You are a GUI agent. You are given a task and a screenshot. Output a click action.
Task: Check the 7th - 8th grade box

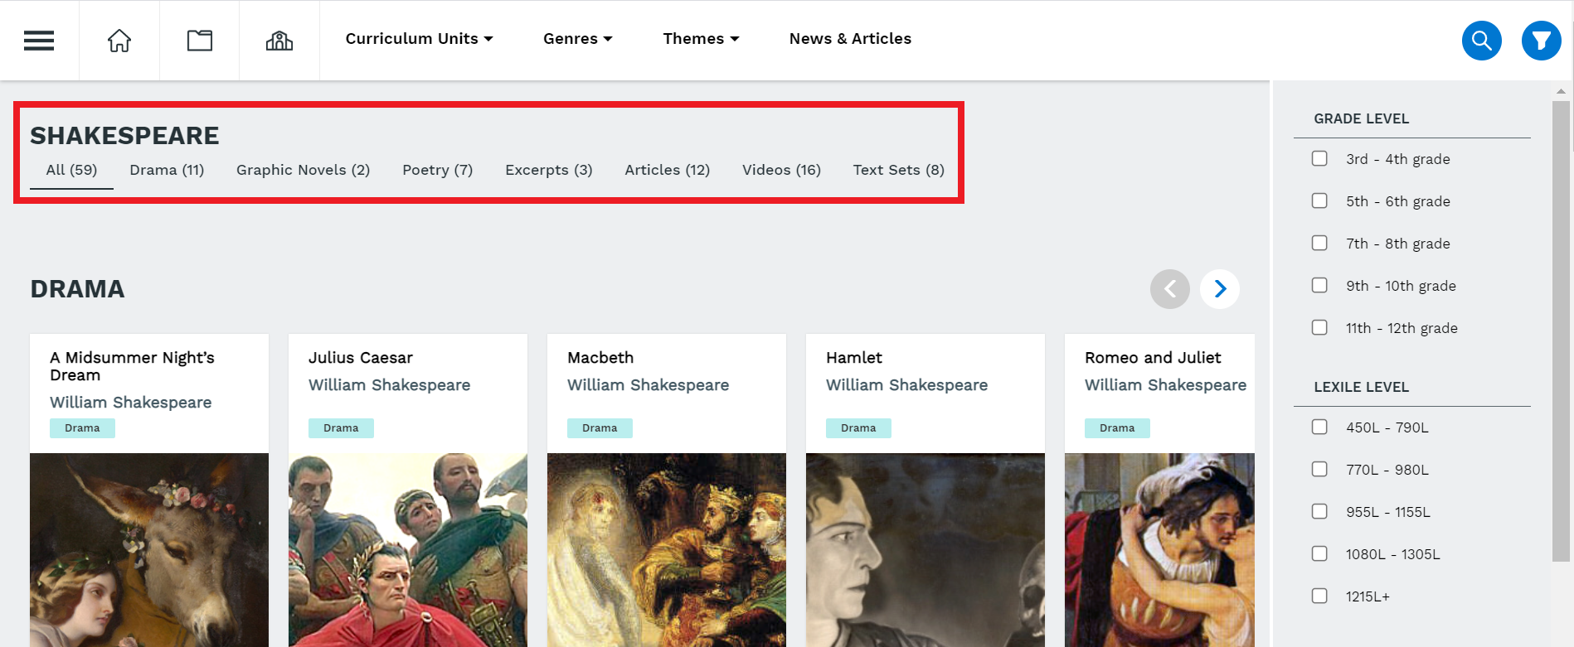point(1319,243)
